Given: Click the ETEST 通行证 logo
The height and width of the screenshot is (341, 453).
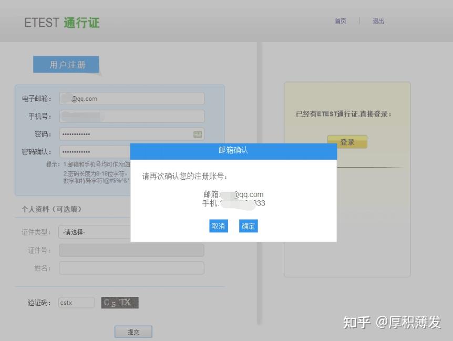Looking at the screenshot, I should click(x=62, y=23).
